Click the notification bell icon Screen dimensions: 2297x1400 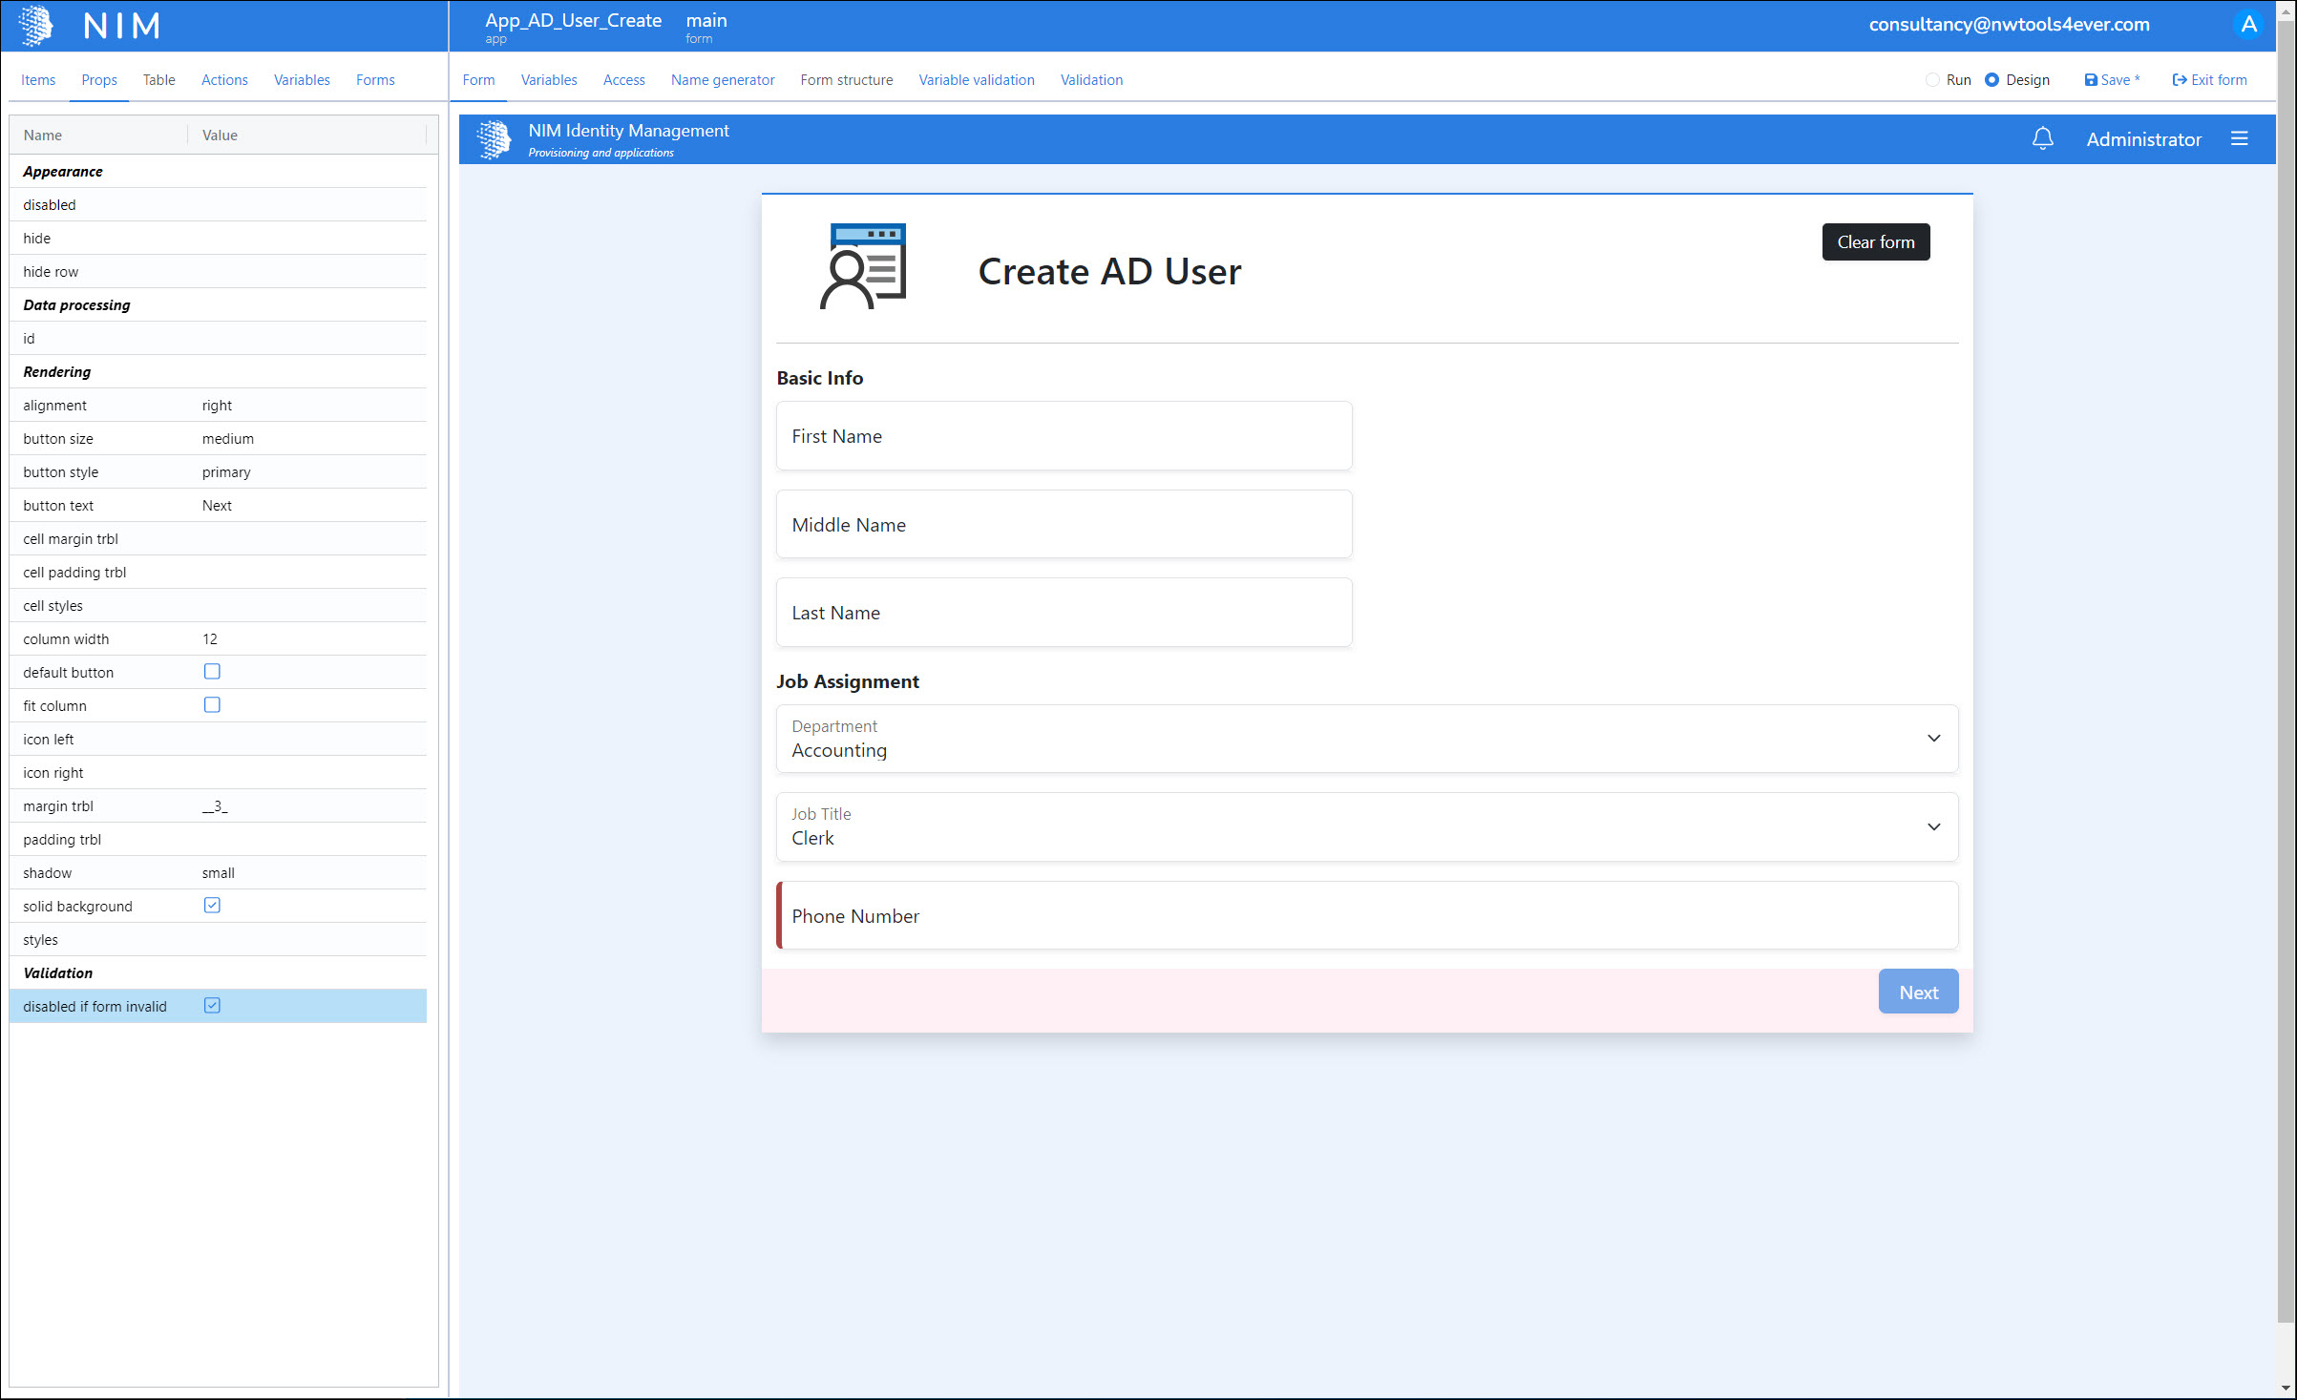(2042, 139)
